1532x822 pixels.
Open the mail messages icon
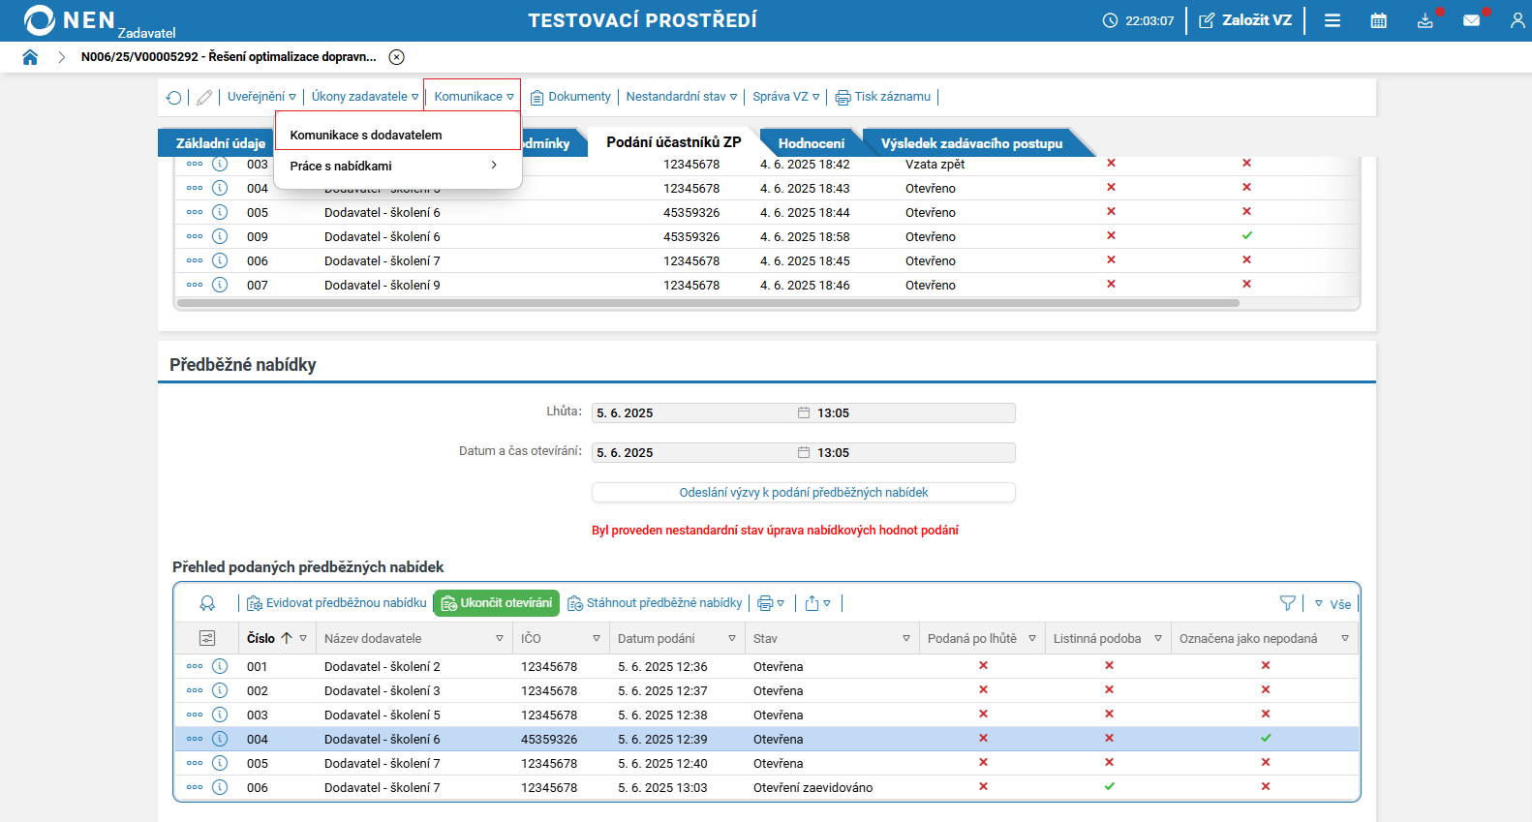1471,20
